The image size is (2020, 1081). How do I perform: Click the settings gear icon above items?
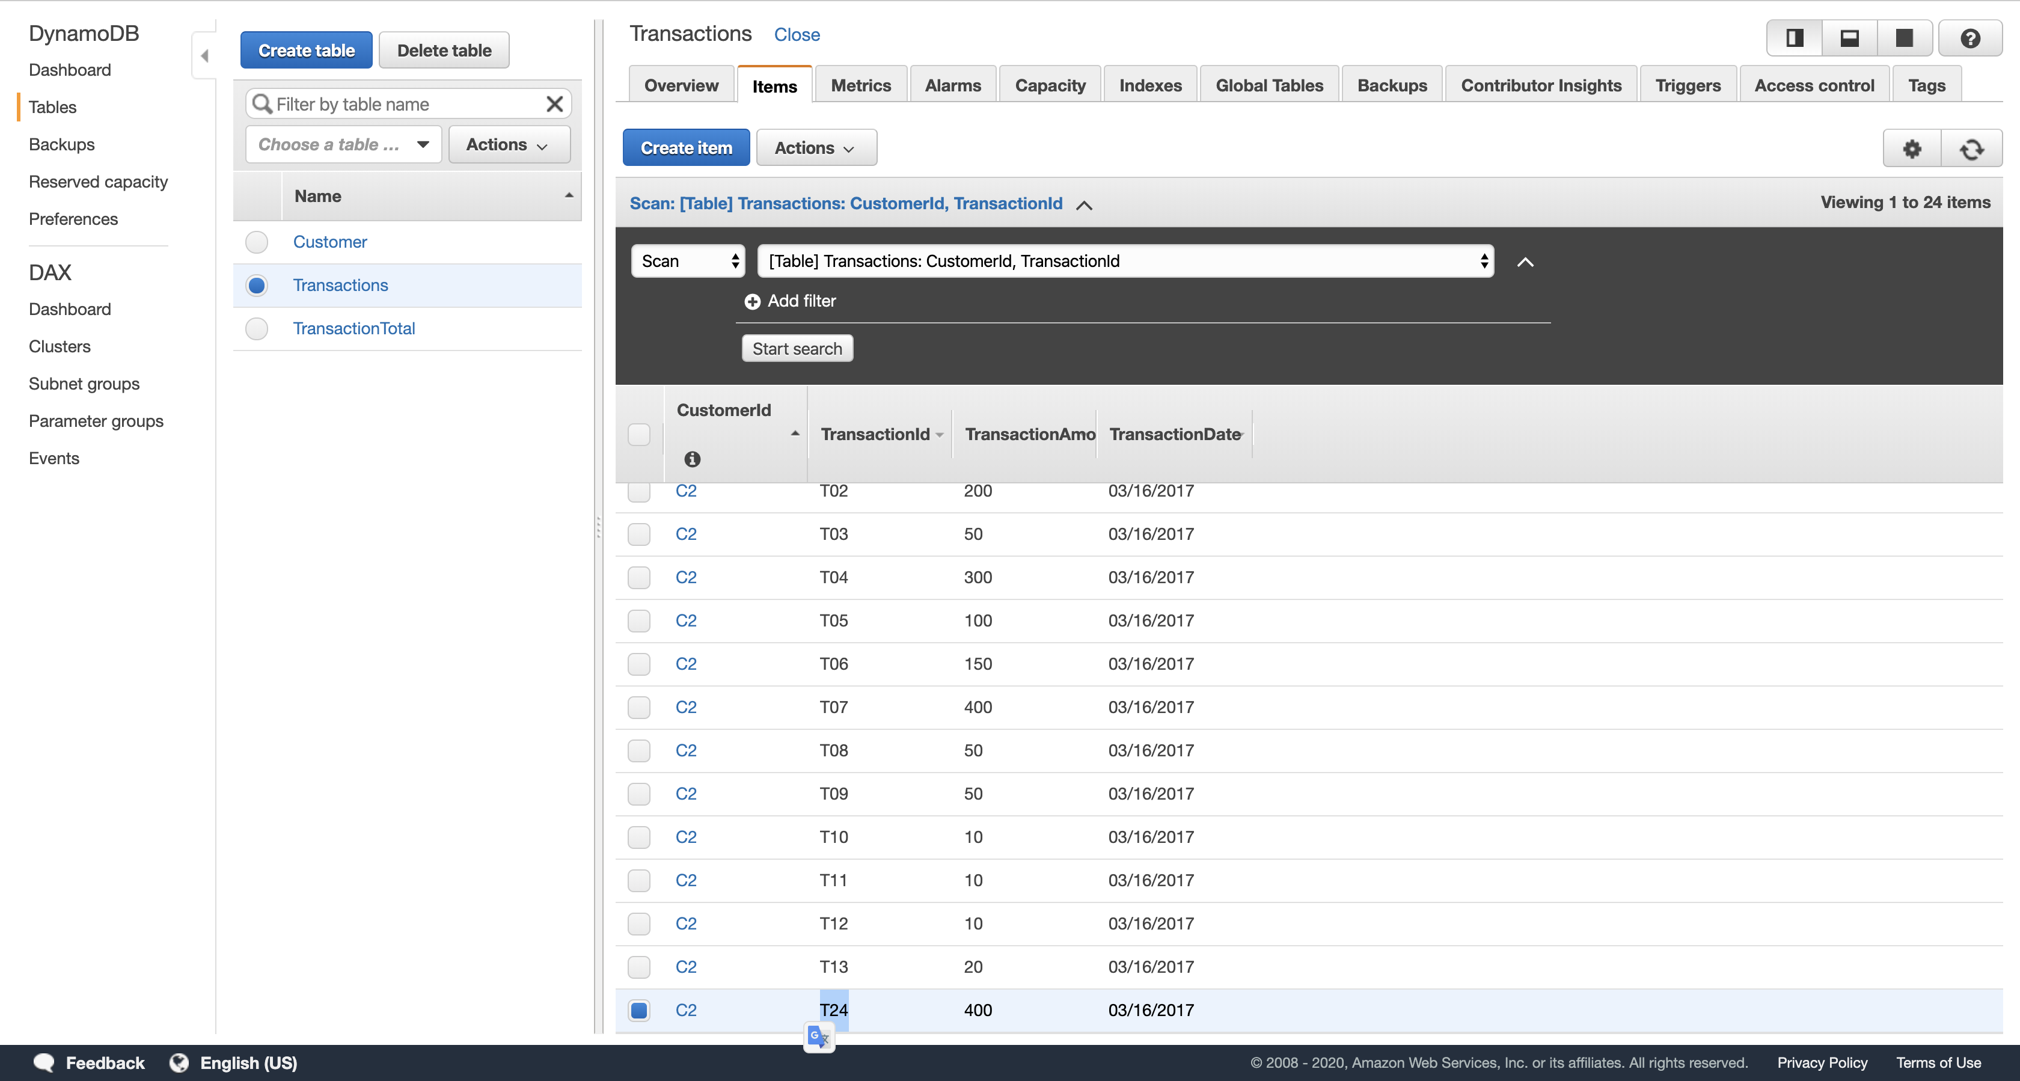tap(1912, 149)
